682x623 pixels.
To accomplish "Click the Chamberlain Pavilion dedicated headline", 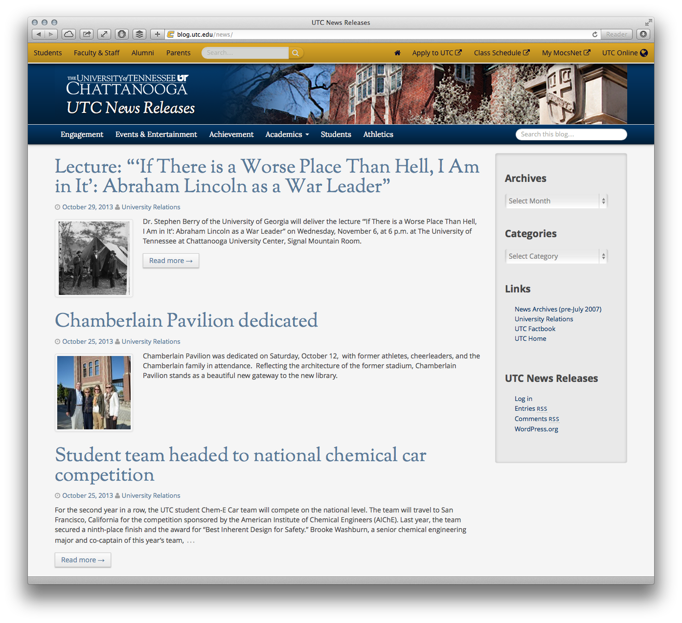I will pos(186,320).
